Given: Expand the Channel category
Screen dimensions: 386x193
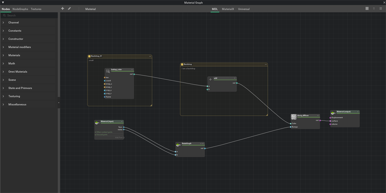Looking at the screenshot, I should tap(3, 23).
